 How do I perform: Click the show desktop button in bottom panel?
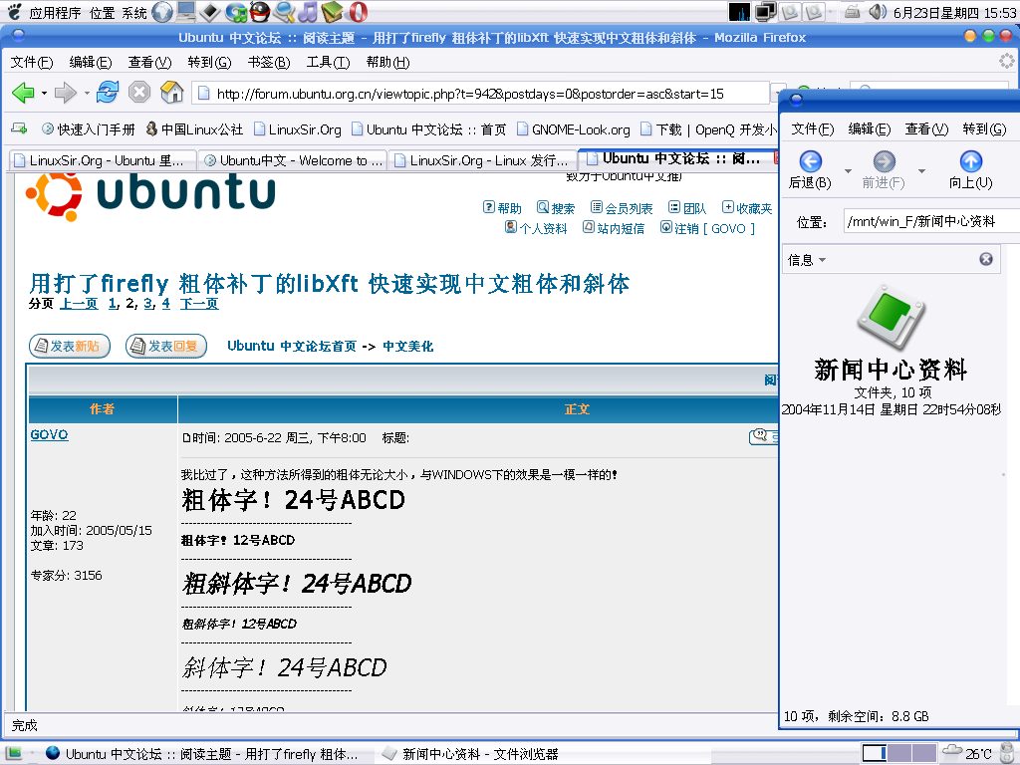(x=13, y=753)
